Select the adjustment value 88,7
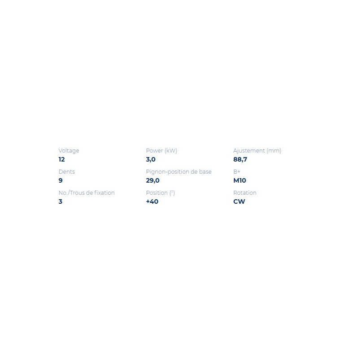The width and height of the screenshot is (359, 359). [x=240, y=159]
